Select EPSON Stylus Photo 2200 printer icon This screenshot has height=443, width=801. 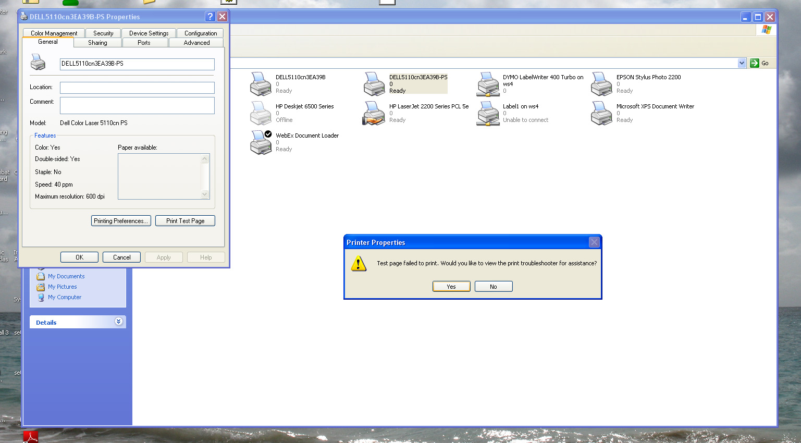601,84
